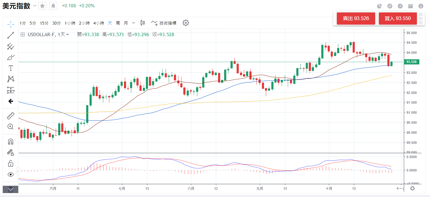
Task: Expand more timeframes chevron after 月
Action: point(133,23)
